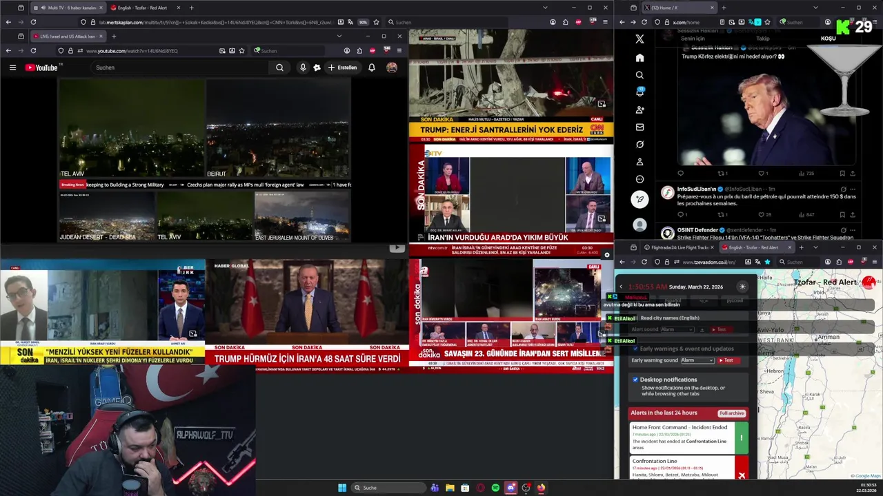This screenshot has width=883, height=496.
Task: Open OSINT Defender profile name
Action: tap(698, 229)
